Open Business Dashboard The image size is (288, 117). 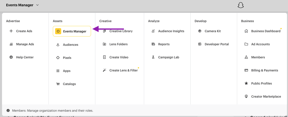[x=266, y=31]
